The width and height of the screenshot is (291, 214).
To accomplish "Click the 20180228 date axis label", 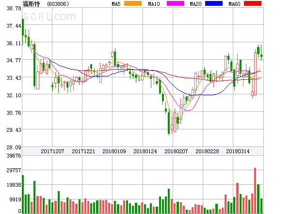I will [x=207, y=151].
